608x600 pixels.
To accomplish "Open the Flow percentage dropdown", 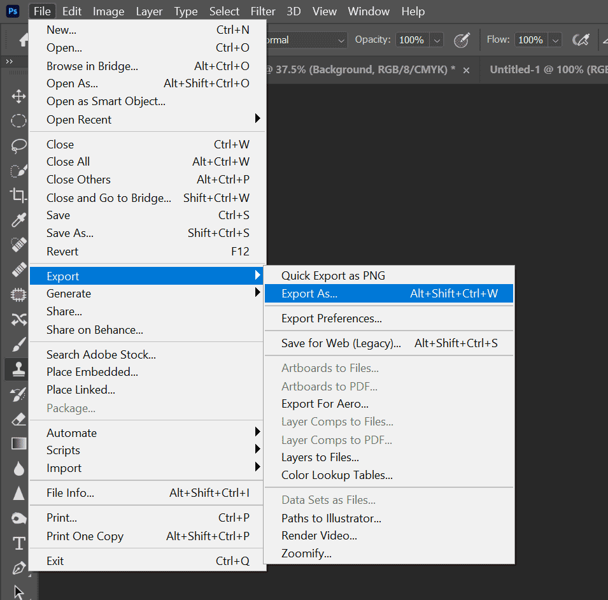I will (554, 39).
